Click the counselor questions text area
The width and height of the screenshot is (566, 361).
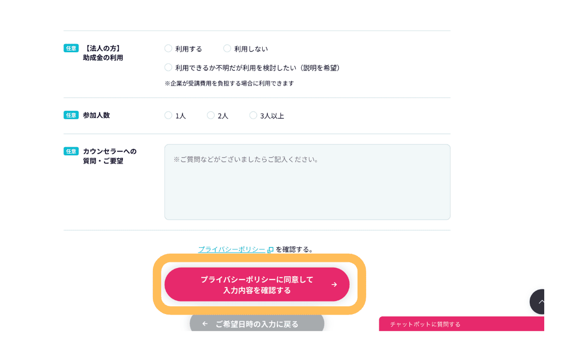coord(307,182)
